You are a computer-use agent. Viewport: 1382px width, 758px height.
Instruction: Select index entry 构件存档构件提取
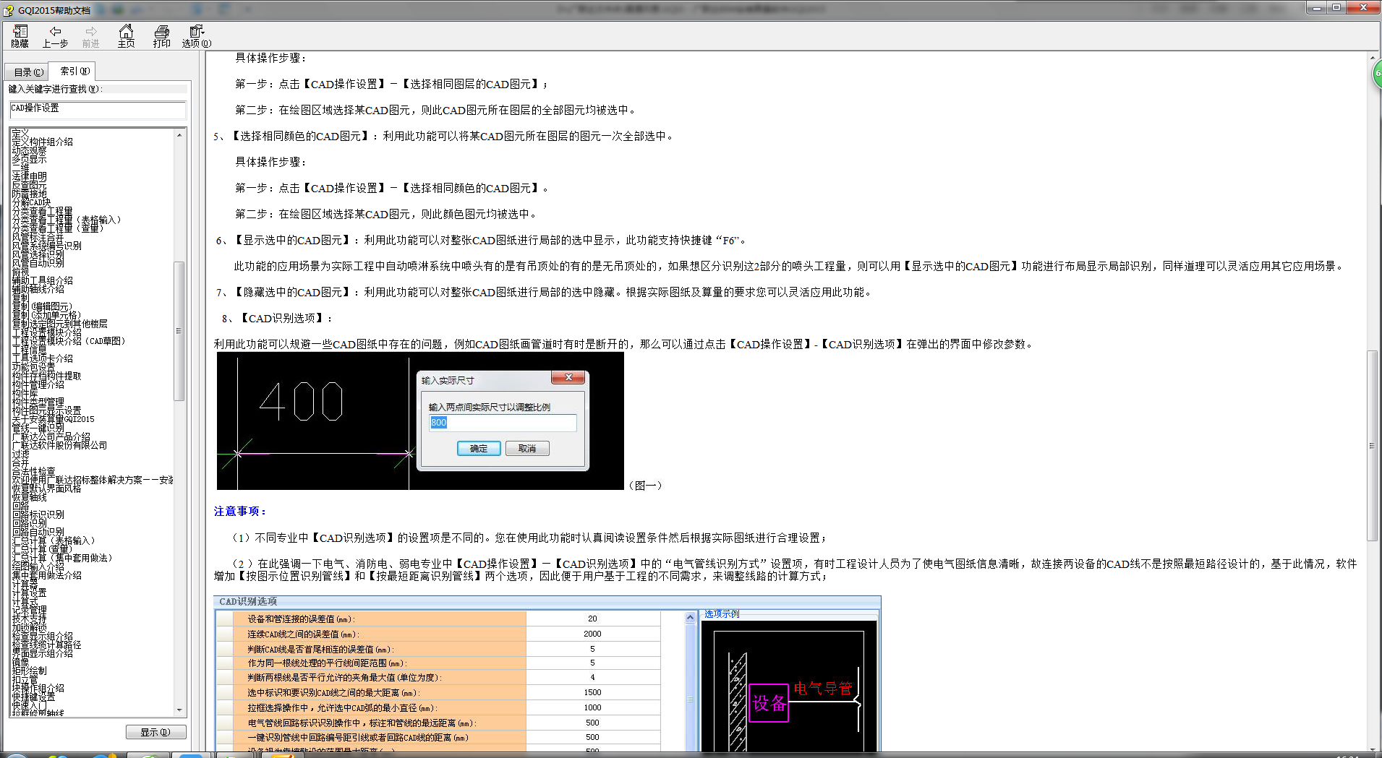46,376
